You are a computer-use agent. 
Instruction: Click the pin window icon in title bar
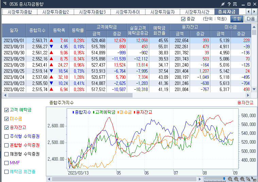[223, 4]
